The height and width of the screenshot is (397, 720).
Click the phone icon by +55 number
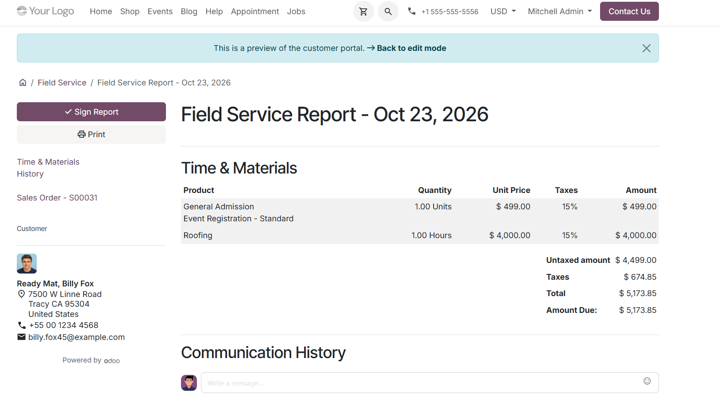point(22,325)
